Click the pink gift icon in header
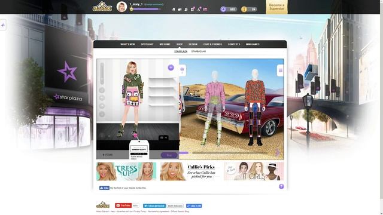383x215 pixels. 205,10
